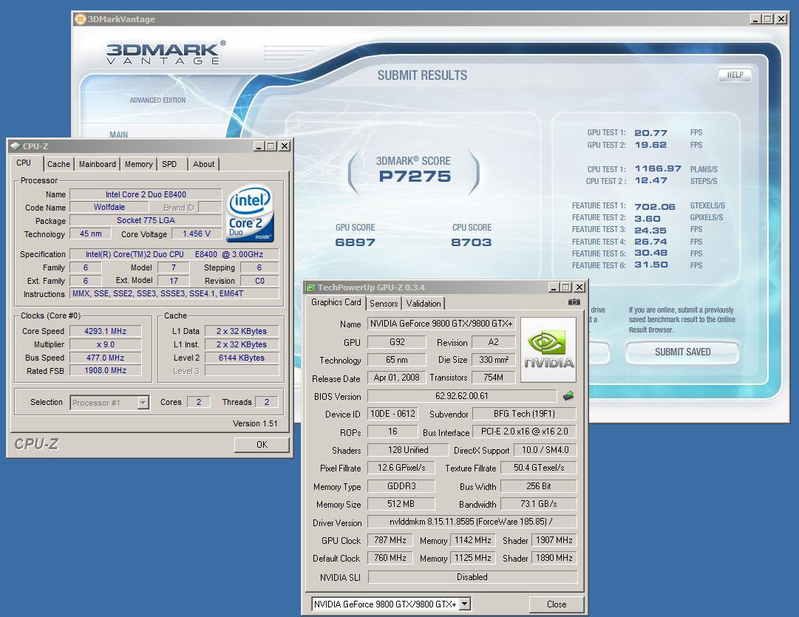Click the FEATURE TEST 1 result 702.06

tap(655, 206)
